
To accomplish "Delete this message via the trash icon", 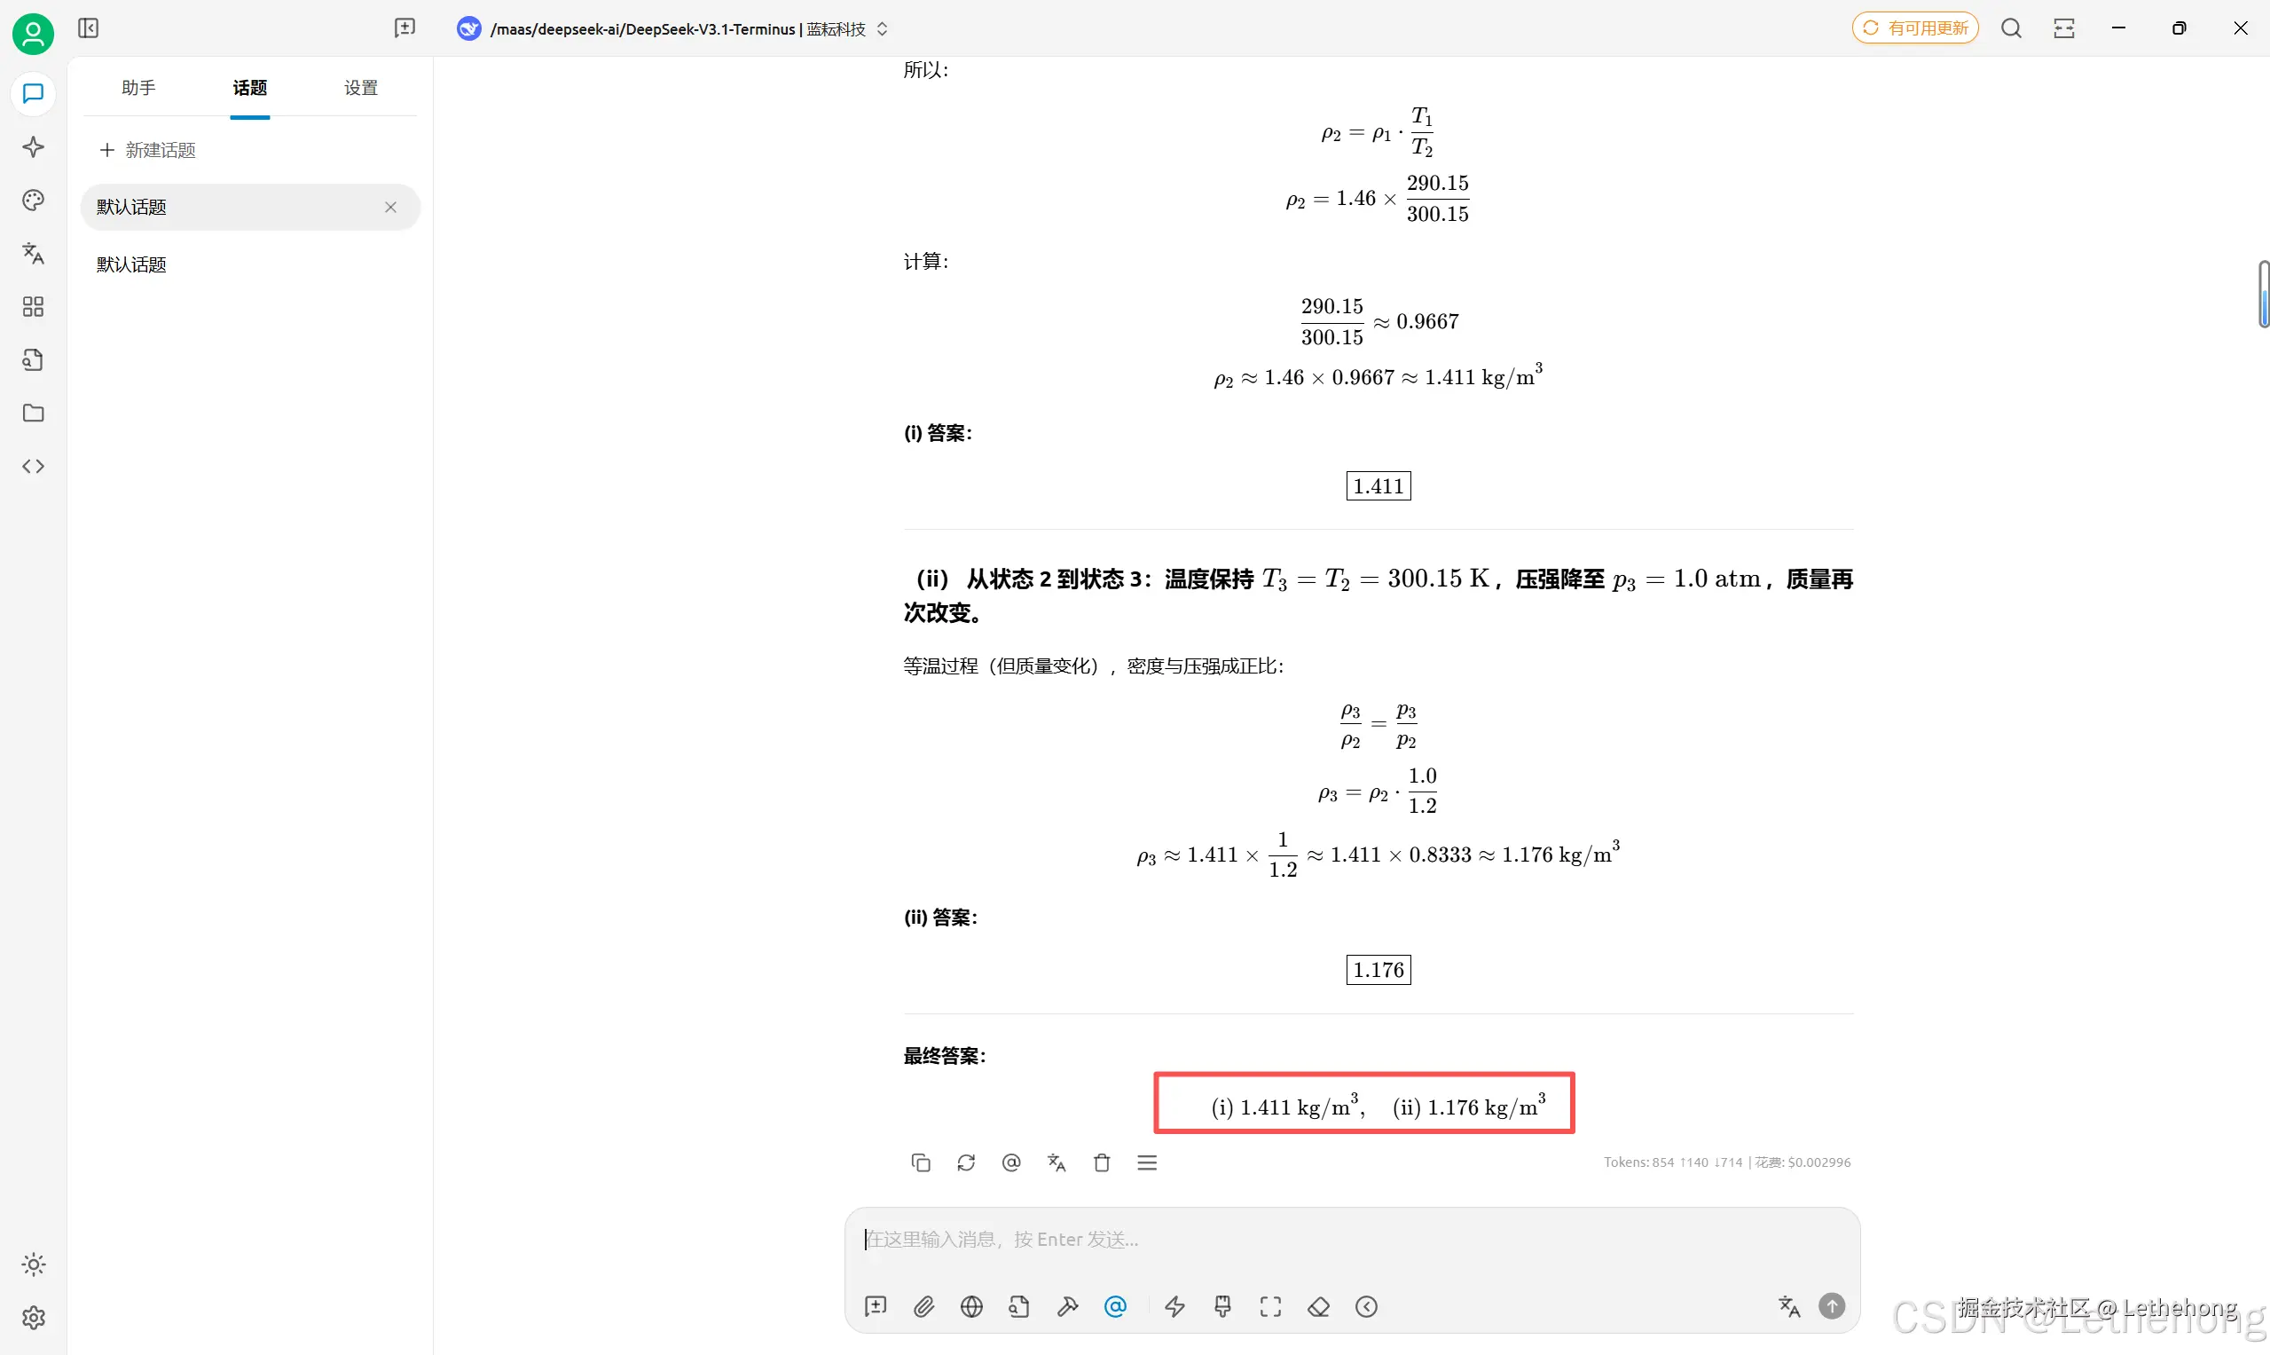I will click(x=1101, y=1162).
